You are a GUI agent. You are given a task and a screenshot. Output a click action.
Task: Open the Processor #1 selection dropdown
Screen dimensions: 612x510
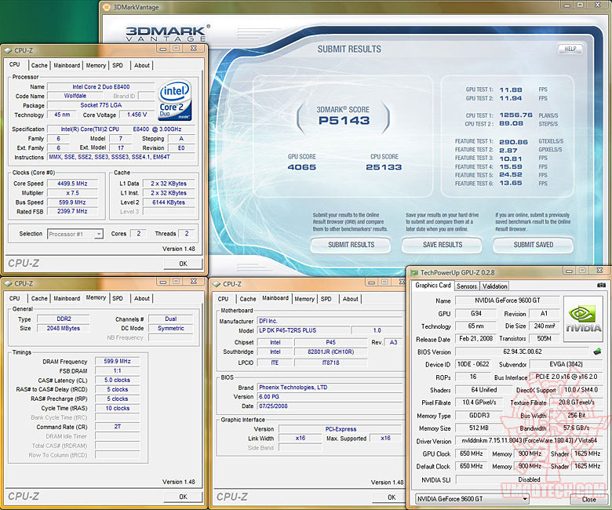tap(99, 234)
